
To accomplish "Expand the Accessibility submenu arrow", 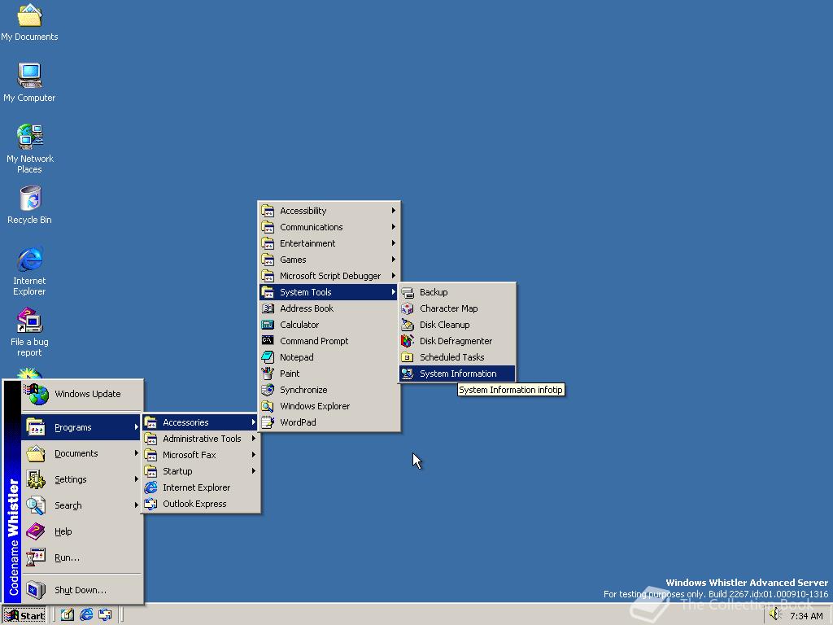I will coord(393,211).
